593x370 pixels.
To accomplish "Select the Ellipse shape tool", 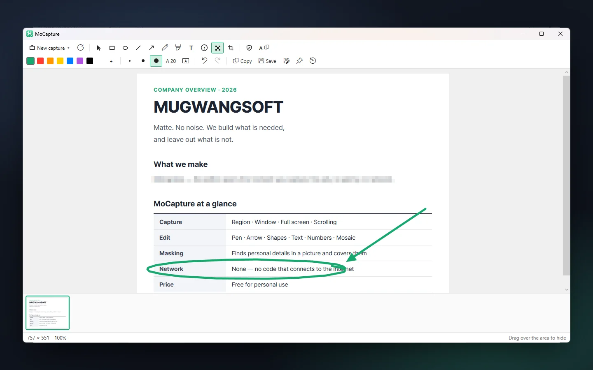I will coord(125,48).
